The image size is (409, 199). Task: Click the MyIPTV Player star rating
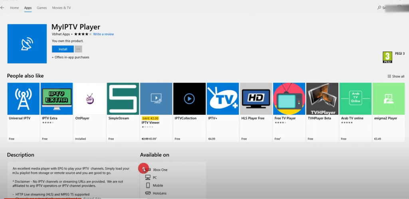[83, 34]
